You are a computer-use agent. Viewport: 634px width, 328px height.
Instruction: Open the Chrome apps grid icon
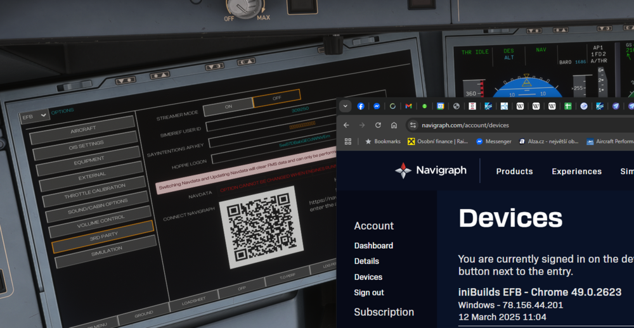(347, 141)
